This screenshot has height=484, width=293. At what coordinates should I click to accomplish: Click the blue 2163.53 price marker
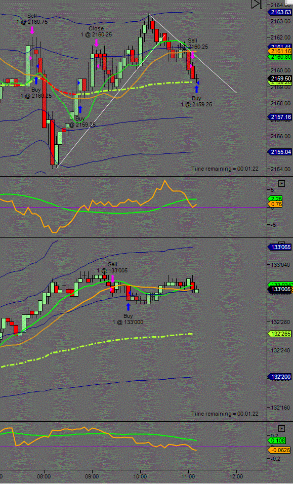pos(280,12)
